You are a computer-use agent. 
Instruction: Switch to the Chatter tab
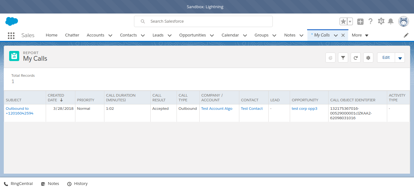(72, 35)
